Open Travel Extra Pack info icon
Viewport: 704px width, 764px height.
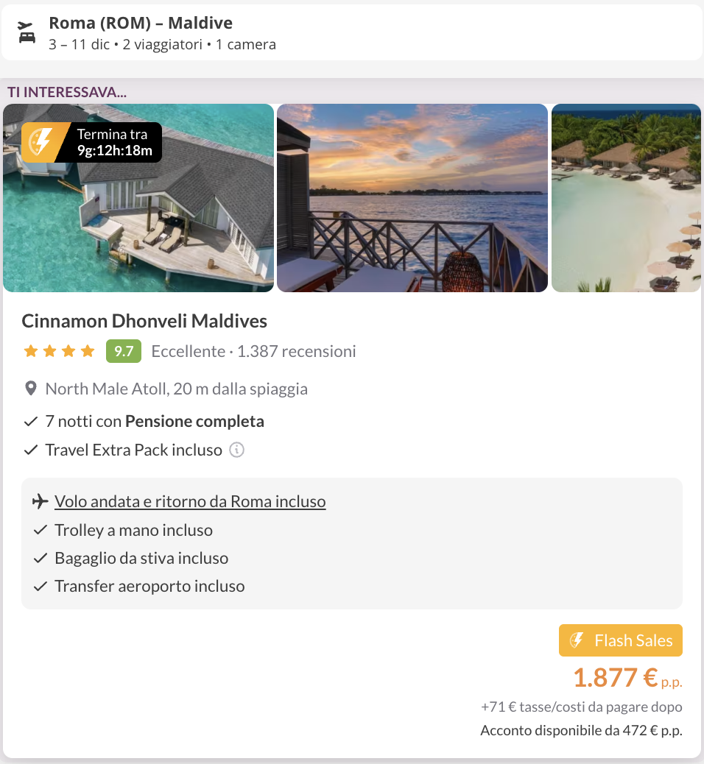(x=236, y=450)
